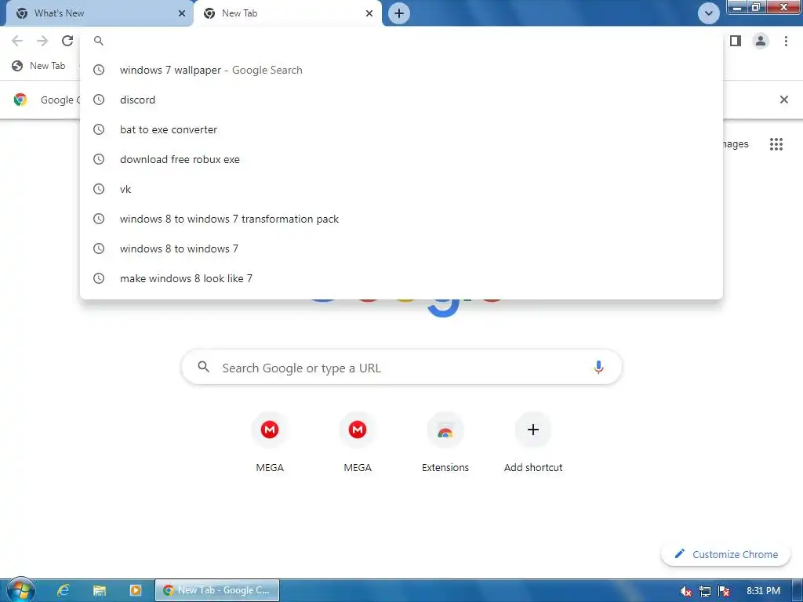Choose make windows 8 look like 7
Screen dimensions: 803x602
coord(401,278)
